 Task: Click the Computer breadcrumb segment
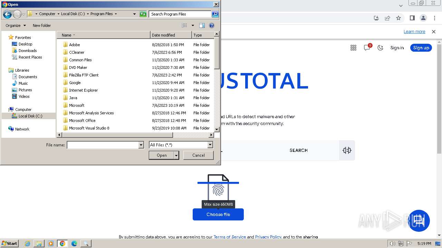click(47, 14)
